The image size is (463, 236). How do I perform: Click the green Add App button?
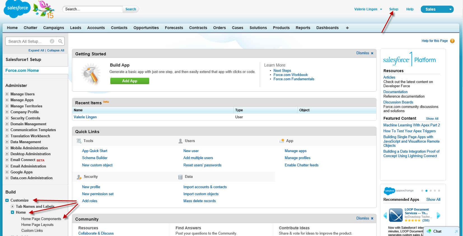point(130,81)
